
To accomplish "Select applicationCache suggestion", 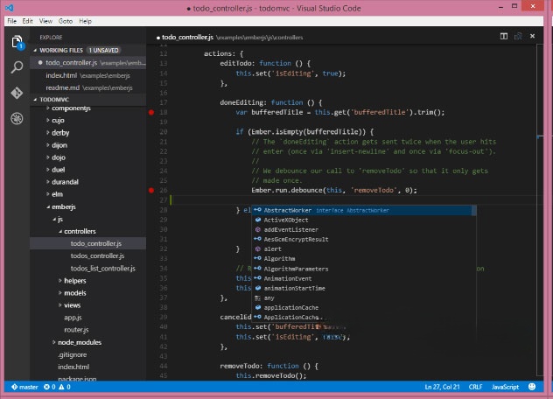I will 364,308.
